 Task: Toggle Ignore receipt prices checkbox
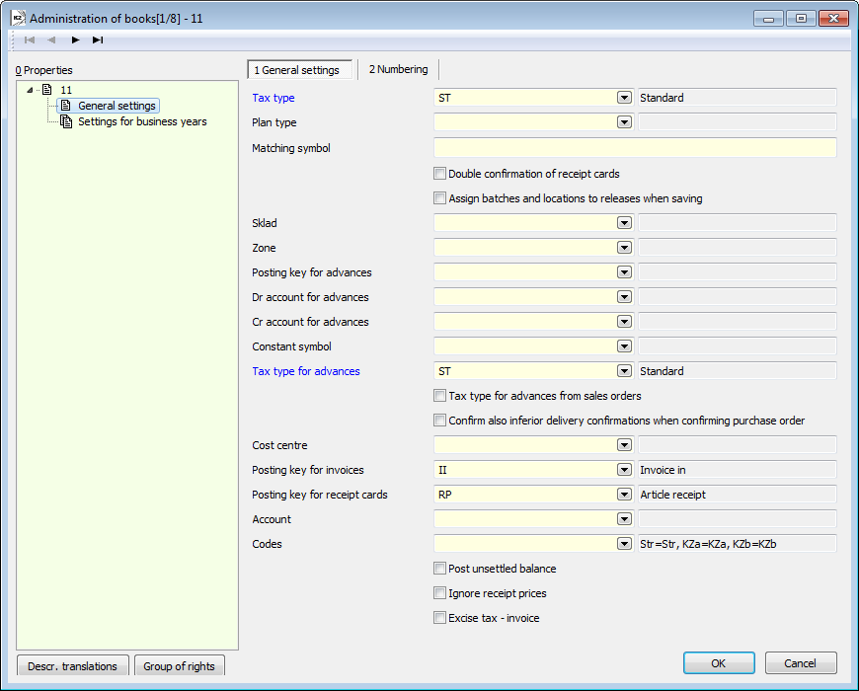439,593
